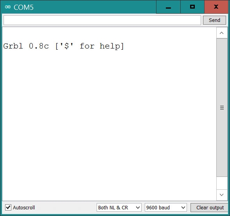Image resolution: width=230 pixels, height=216 pixels.
Task: Maximize the COM5 serial monitor window
Action: [x=192, y=7]
